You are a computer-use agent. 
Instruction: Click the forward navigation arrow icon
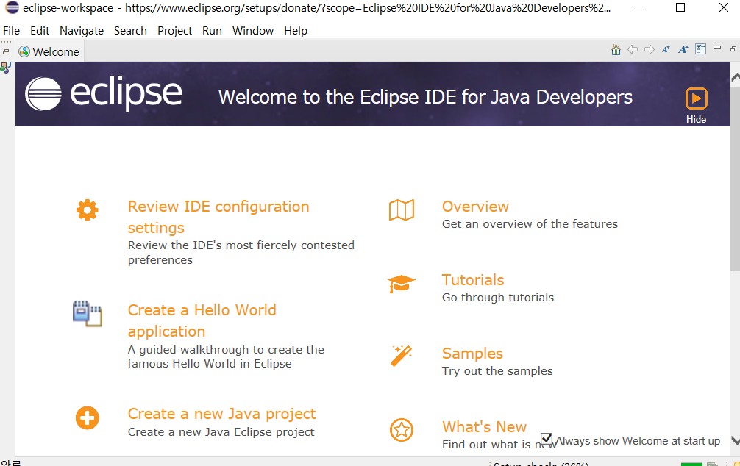tap(650, 49)
